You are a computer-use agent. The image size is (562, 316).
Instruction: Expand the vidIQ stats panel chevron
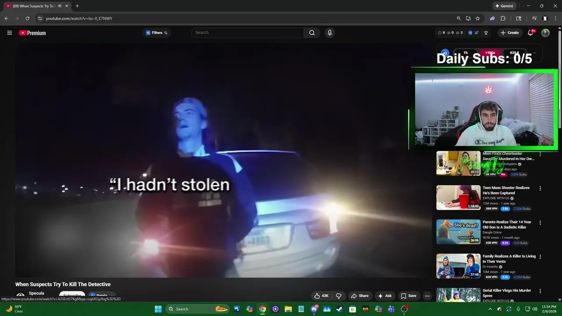(534, 53)
